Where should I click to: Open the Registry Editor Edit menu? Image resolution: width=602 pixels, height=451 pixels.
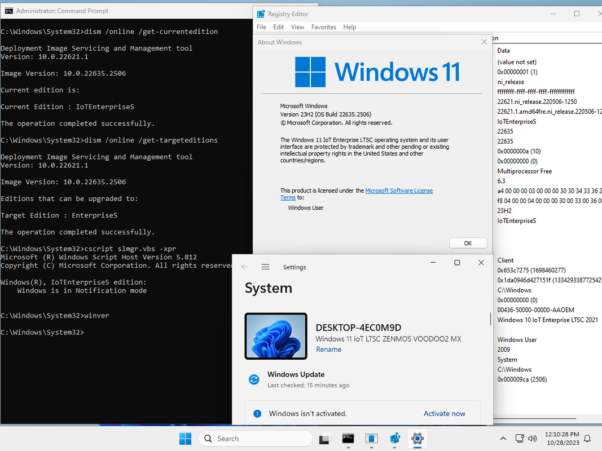pos(278,27)
